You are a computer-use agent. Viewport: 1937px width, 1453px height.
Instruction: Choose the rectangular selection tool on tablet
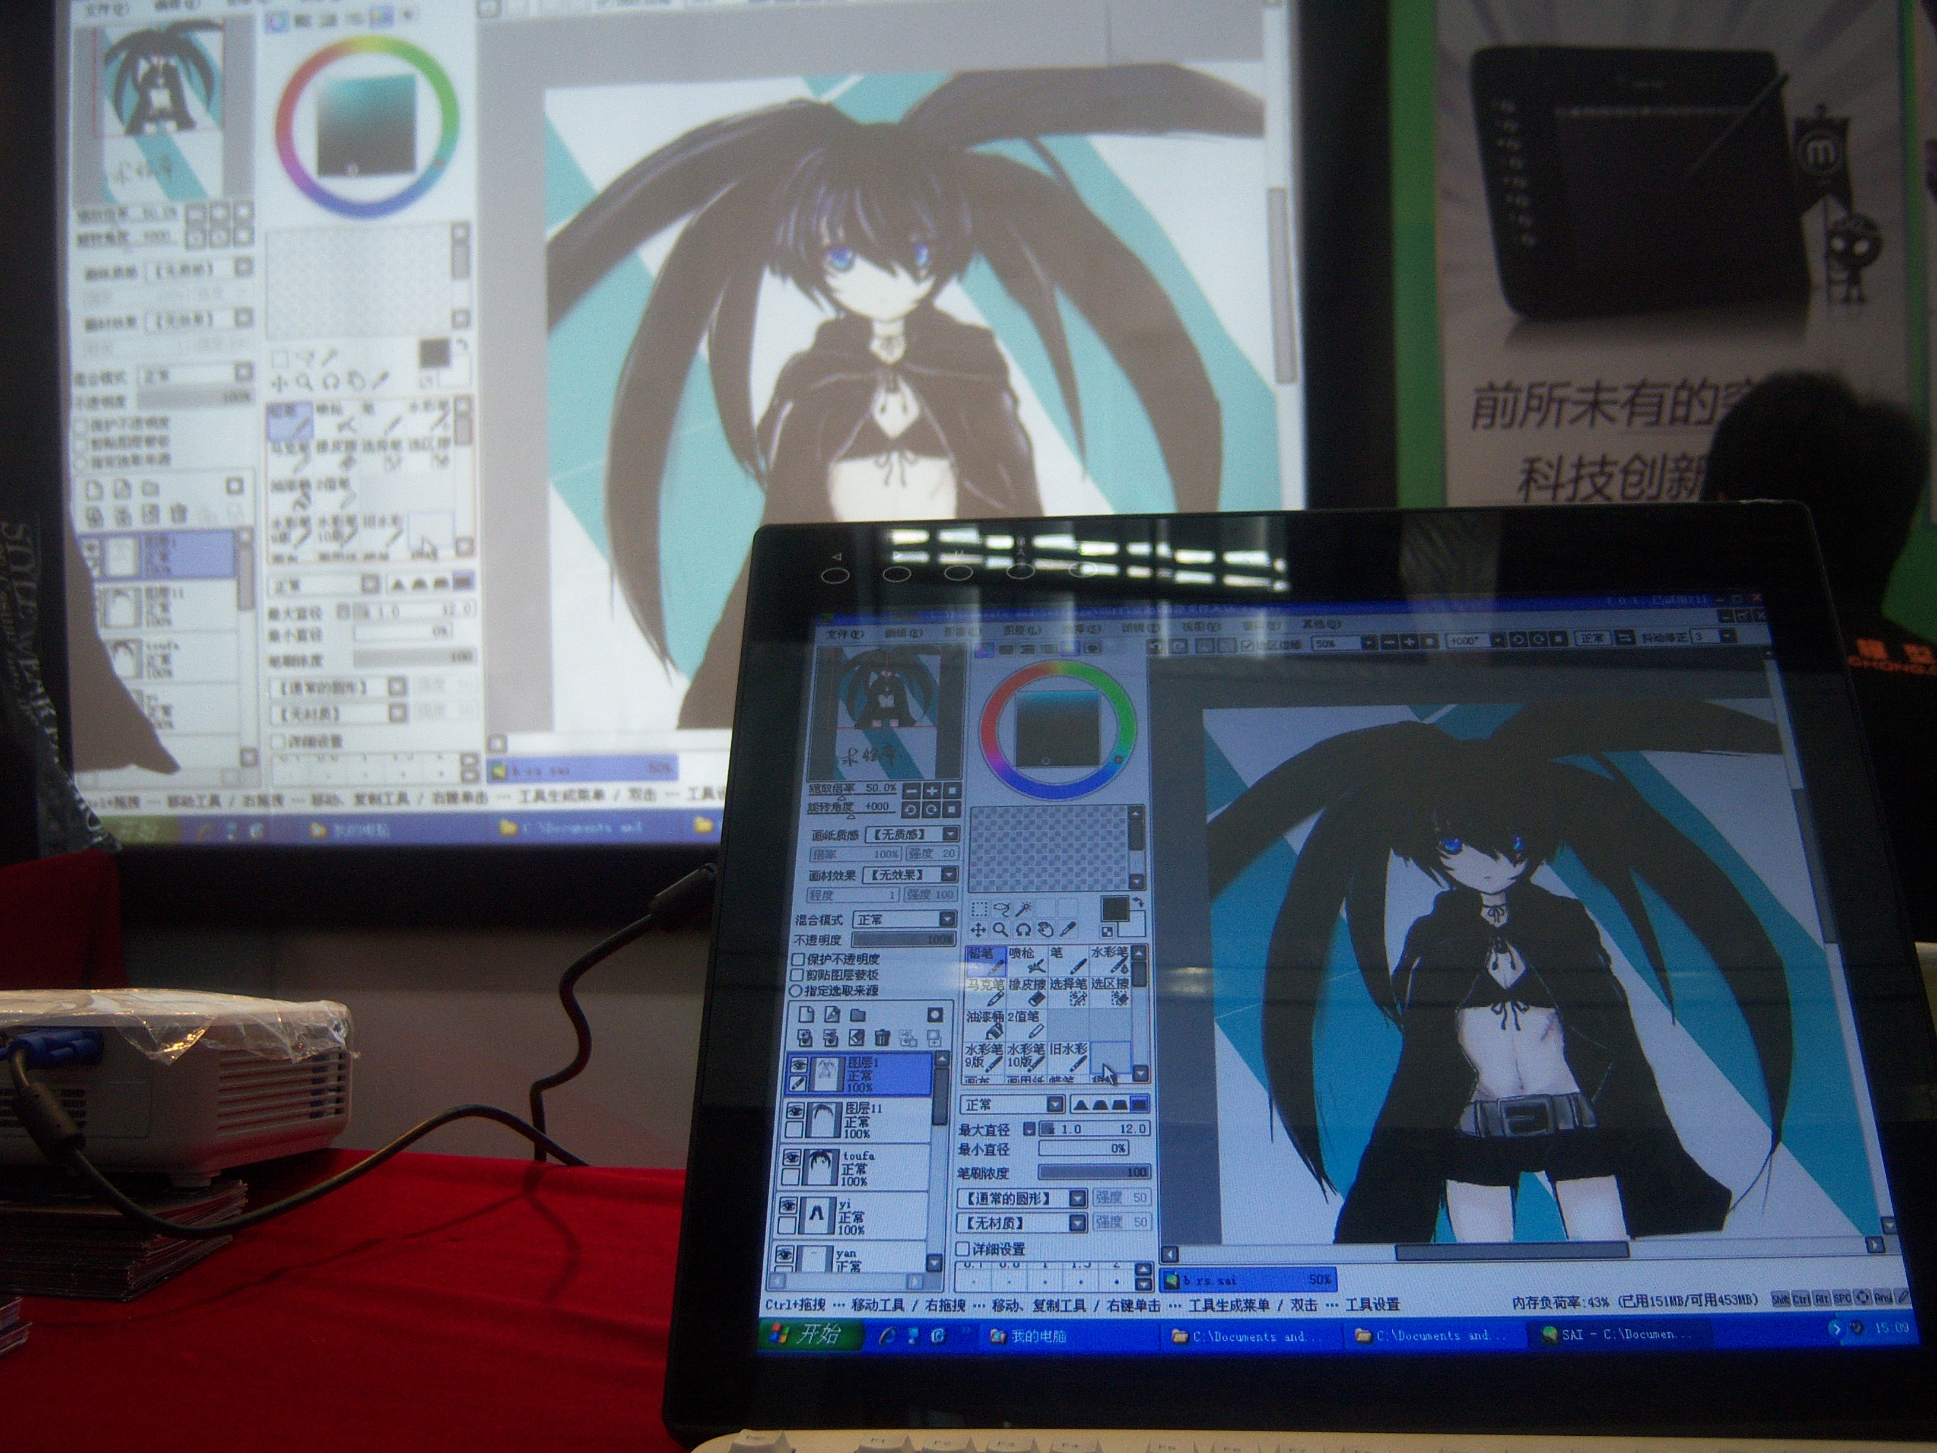coord(979,908)
